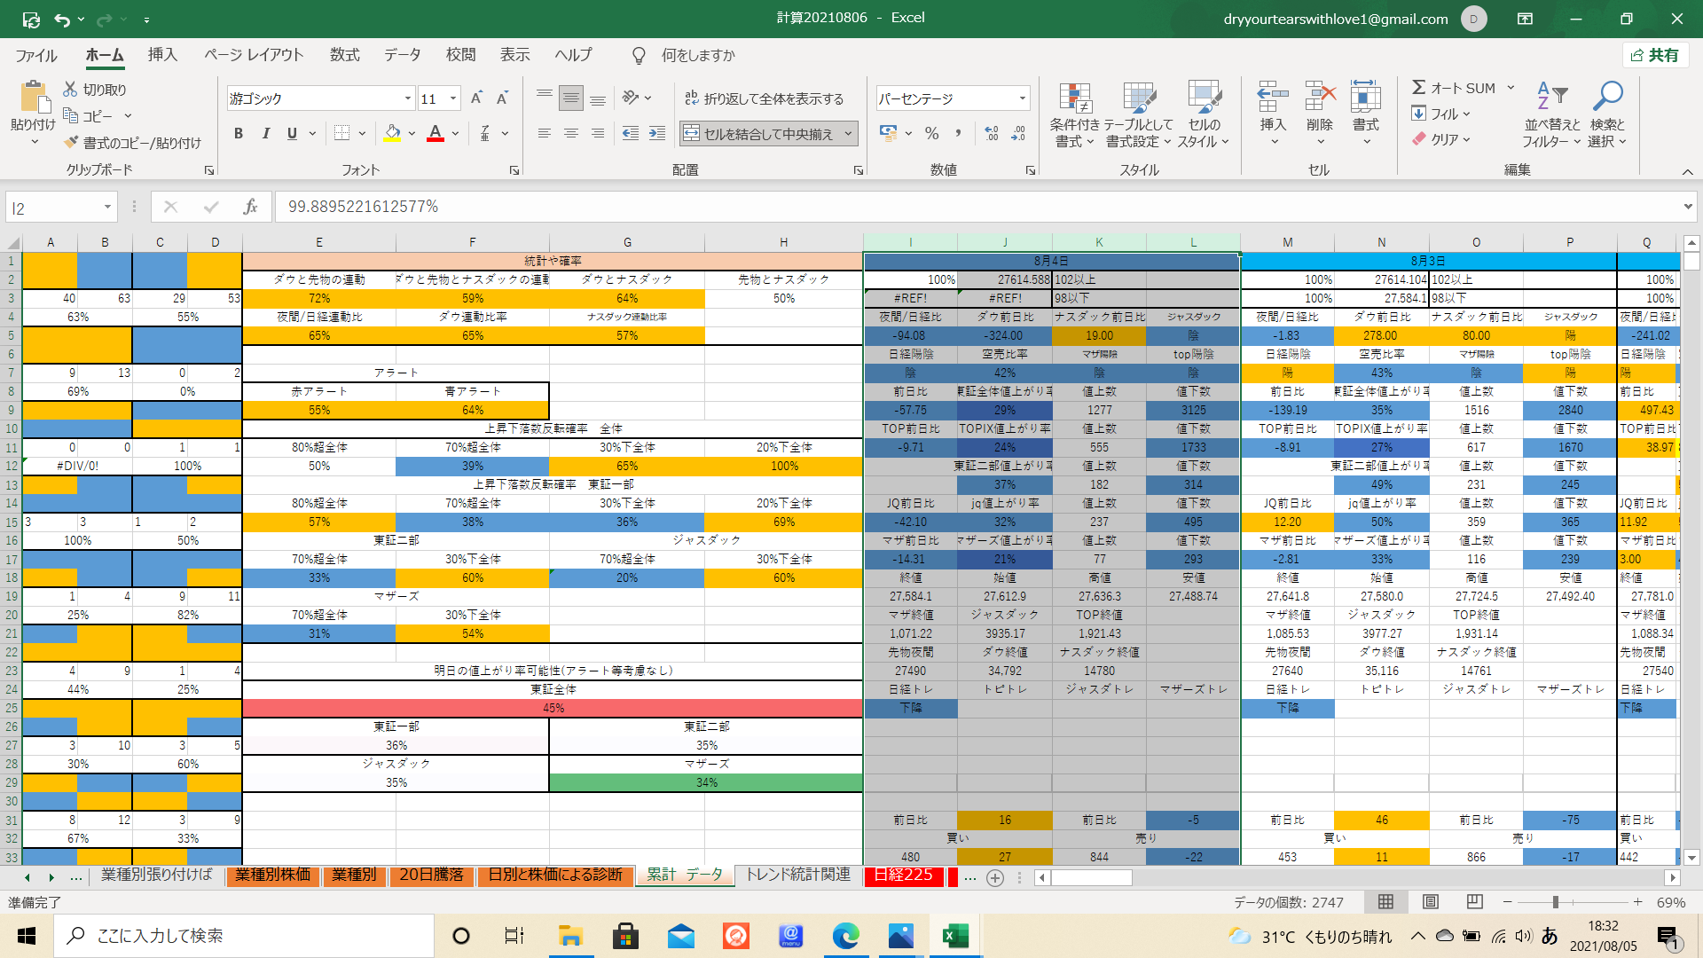This screenshot has height=958, width=1703.
Task: Click the Increase Indent icon
Action: [657, 134]
